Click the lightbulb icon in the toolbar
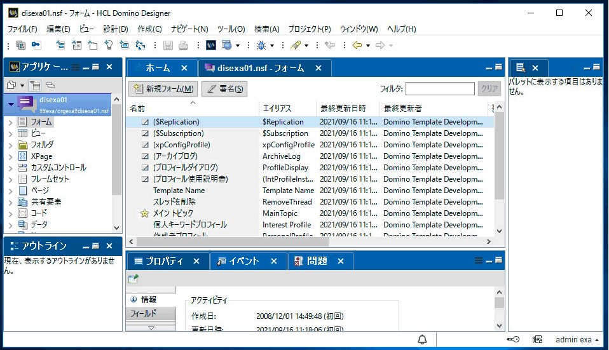This screenshot has height=350, width=609. pos(109,45)
